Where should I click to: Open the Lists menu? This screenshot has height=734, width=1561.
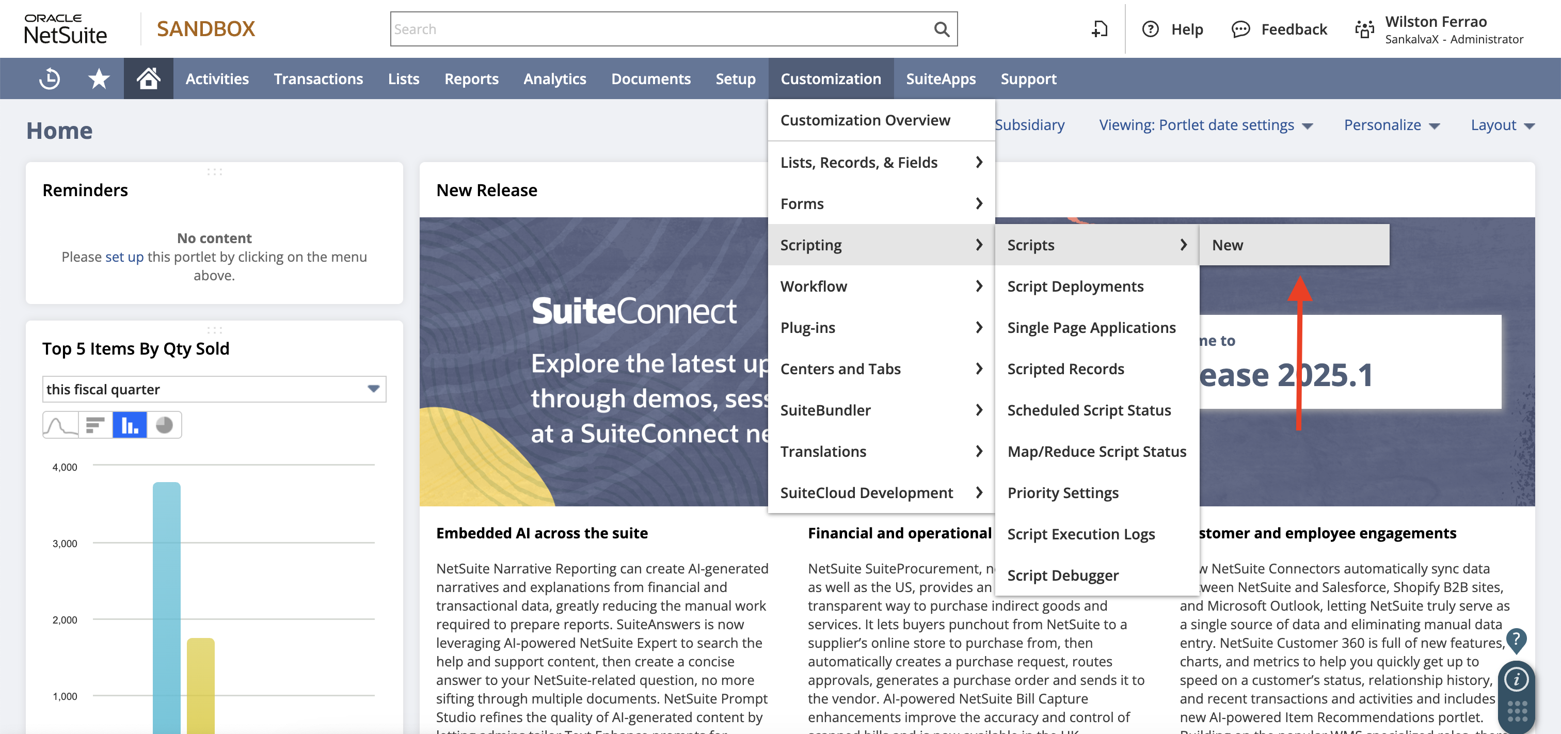[404, 79]
